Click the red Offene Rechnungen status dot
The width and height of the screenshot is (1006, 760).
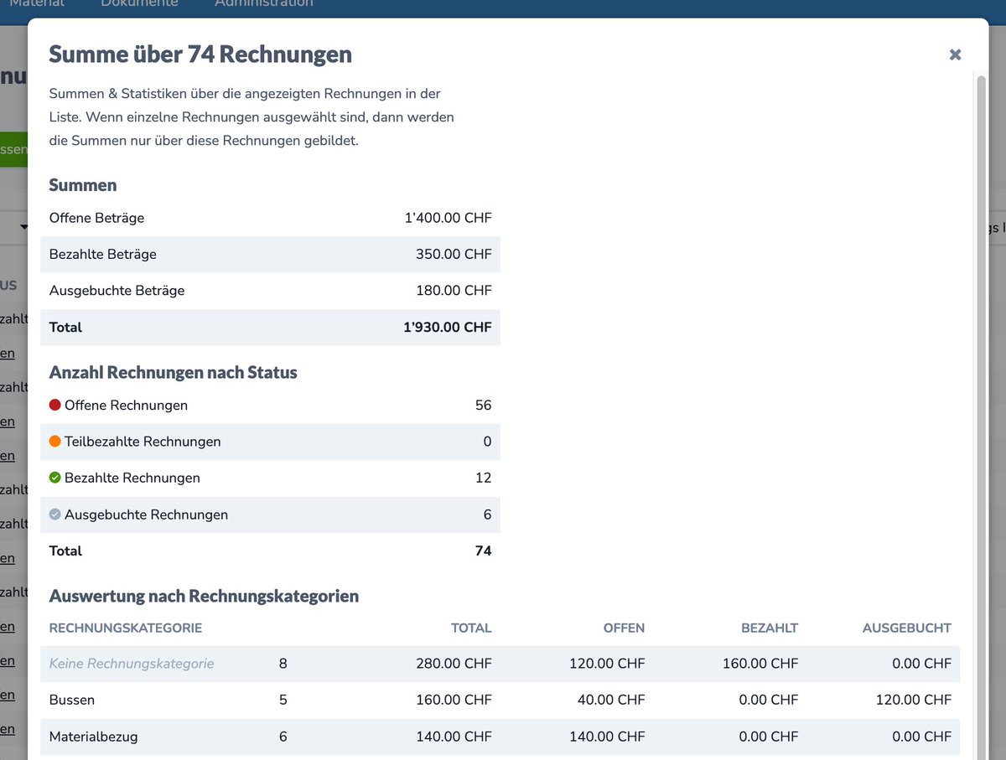click(x=55, y=406)
